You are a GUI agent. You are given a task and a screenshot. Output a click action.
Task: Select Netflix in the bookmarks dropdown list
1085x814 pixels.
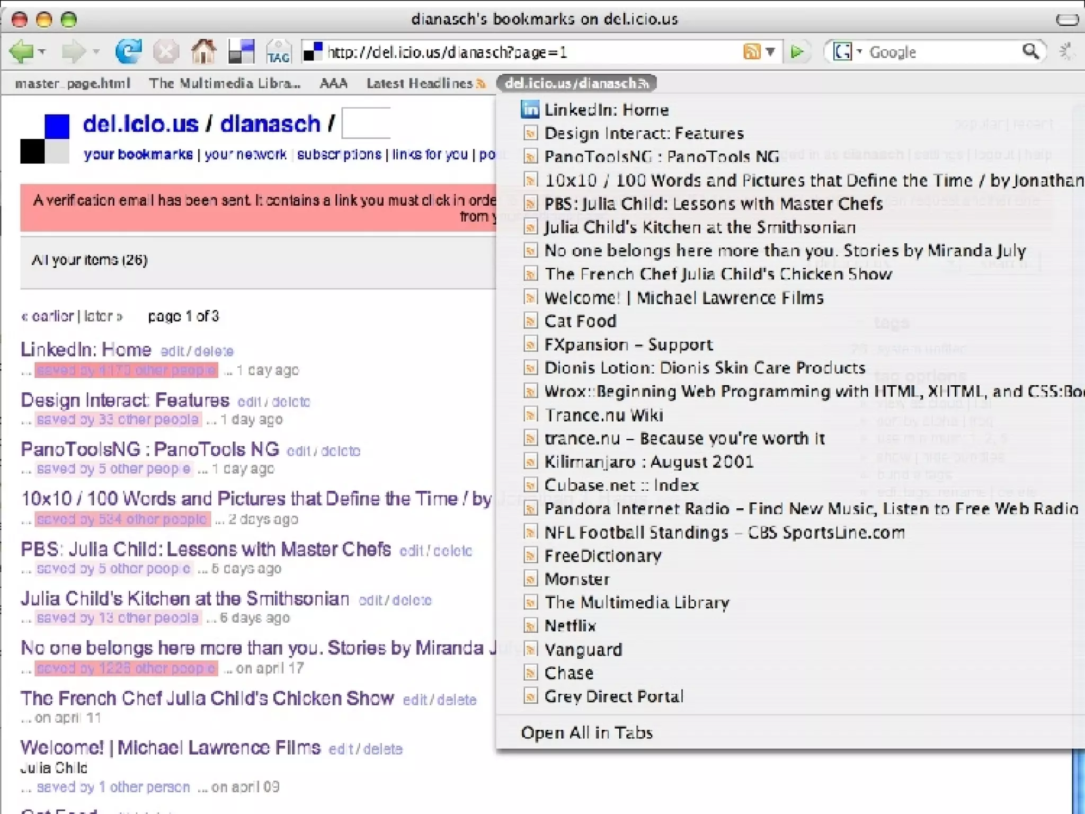point(570,626)
